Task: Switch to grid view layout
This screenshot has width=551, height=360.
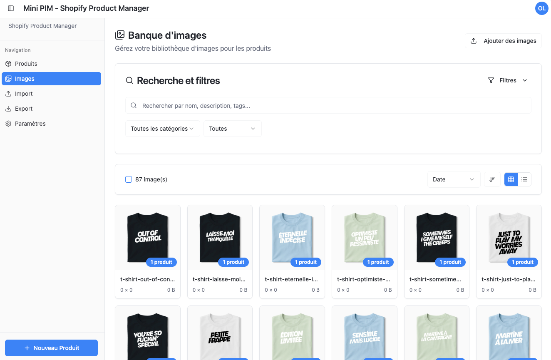Action: tap(511, 179)
